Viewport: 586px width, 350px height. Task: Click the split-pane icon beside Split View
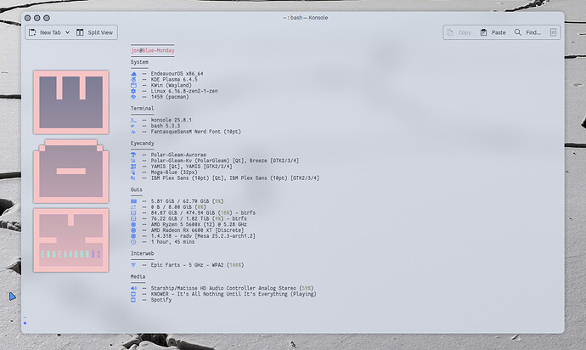(x=80, y=32)
